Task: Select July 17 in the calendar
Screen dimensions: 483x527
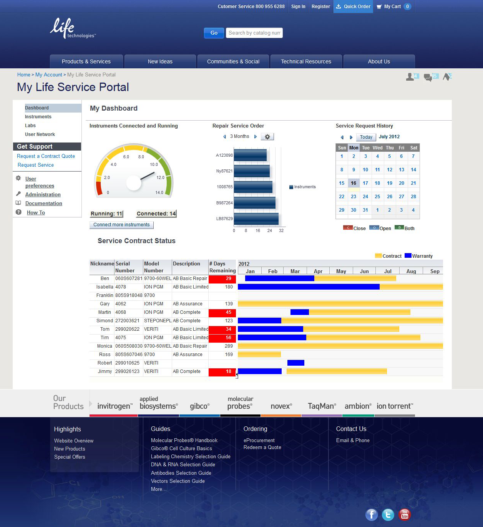Action: tap(365, 183)
